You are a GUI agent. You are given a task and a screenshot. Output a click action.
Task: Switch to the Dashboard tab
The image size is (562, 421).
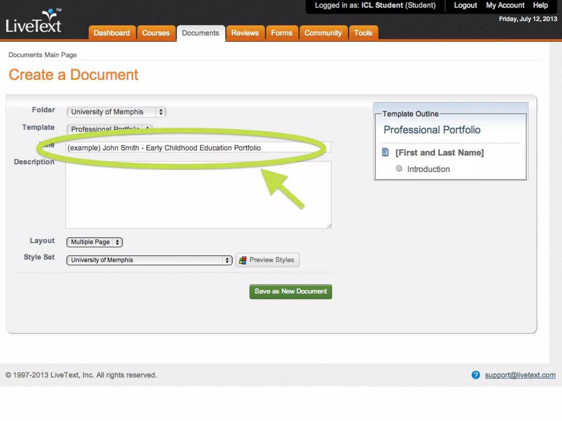click(112, 33)
